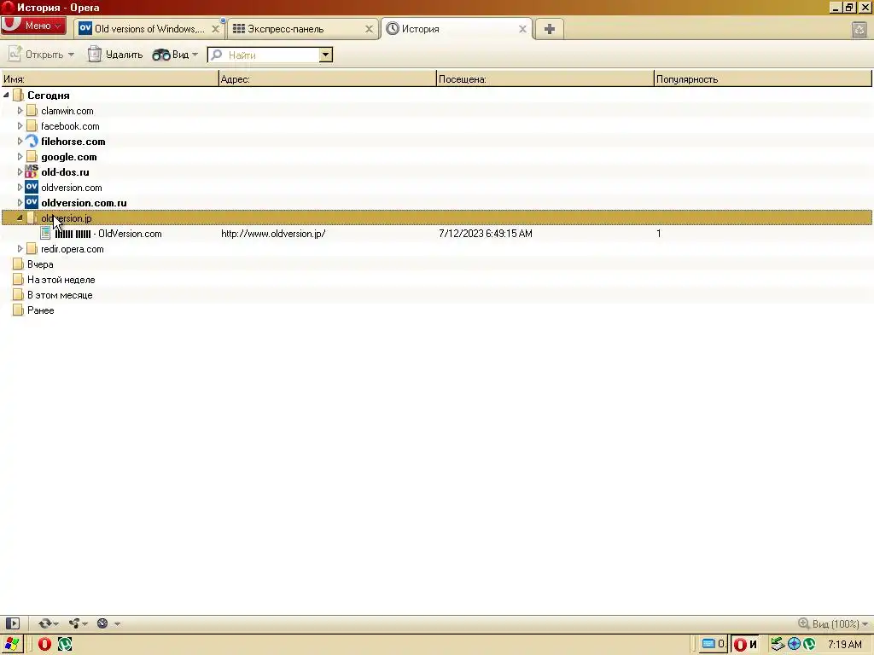Click the Windows Start button
This screenshot has height=655, width=874.
coord(12,645)
